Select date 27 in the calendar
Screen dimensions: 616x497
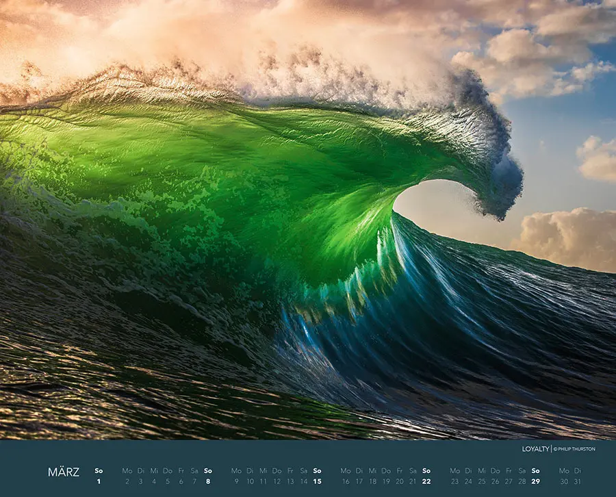point(509,481)
